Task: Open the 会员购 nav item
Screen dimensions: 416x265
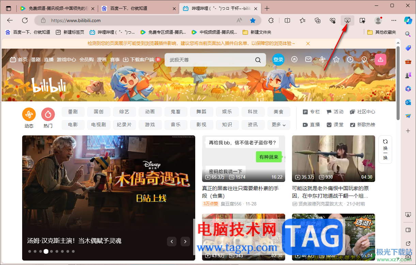Action: [x=87, y=60]
